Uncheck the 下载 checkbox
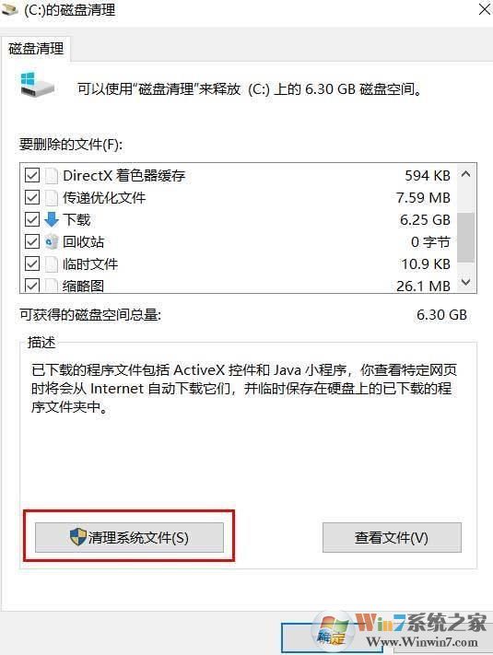 [32, 220]
